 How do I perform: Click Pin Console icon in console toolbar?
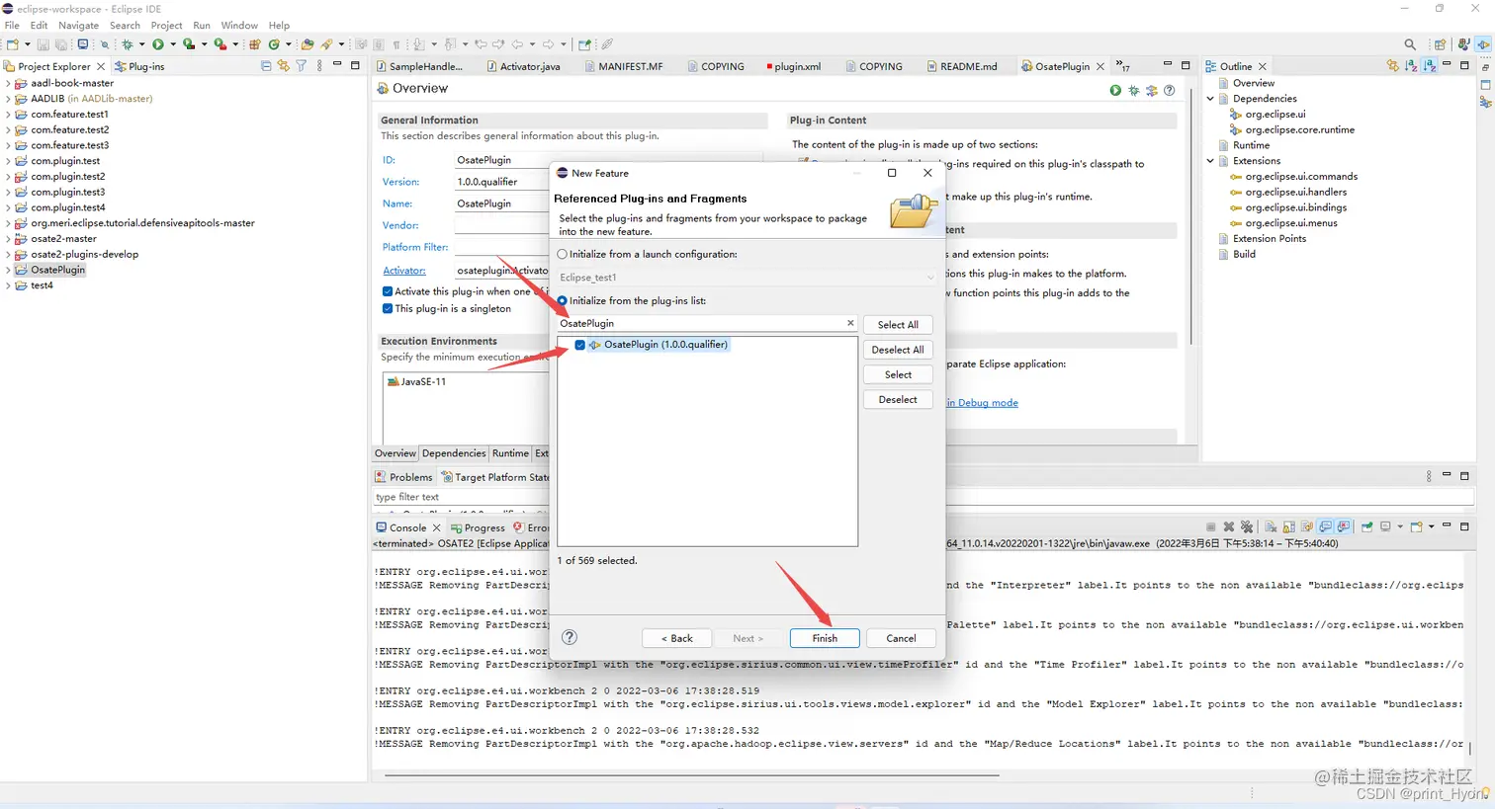pyautogui.click(x=1367, y=526)
